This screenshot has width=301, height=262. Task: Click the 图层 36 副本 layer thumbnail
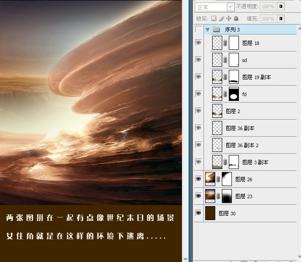point(217,128)
